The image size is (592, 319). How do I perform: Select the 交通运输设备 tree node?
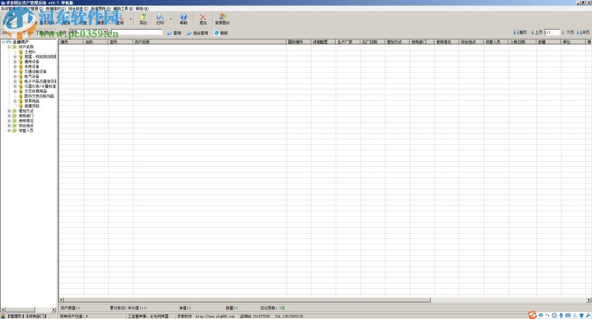(36, 72)
